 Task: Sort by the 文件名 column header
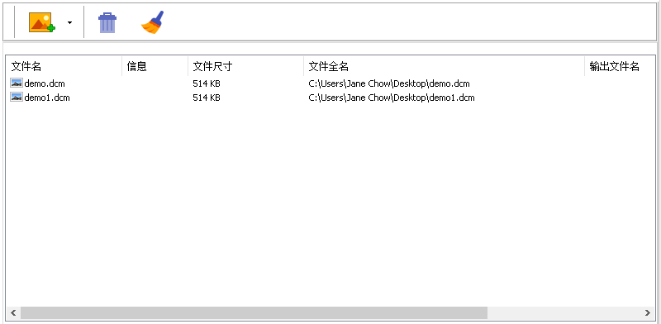tap(64, 66)
